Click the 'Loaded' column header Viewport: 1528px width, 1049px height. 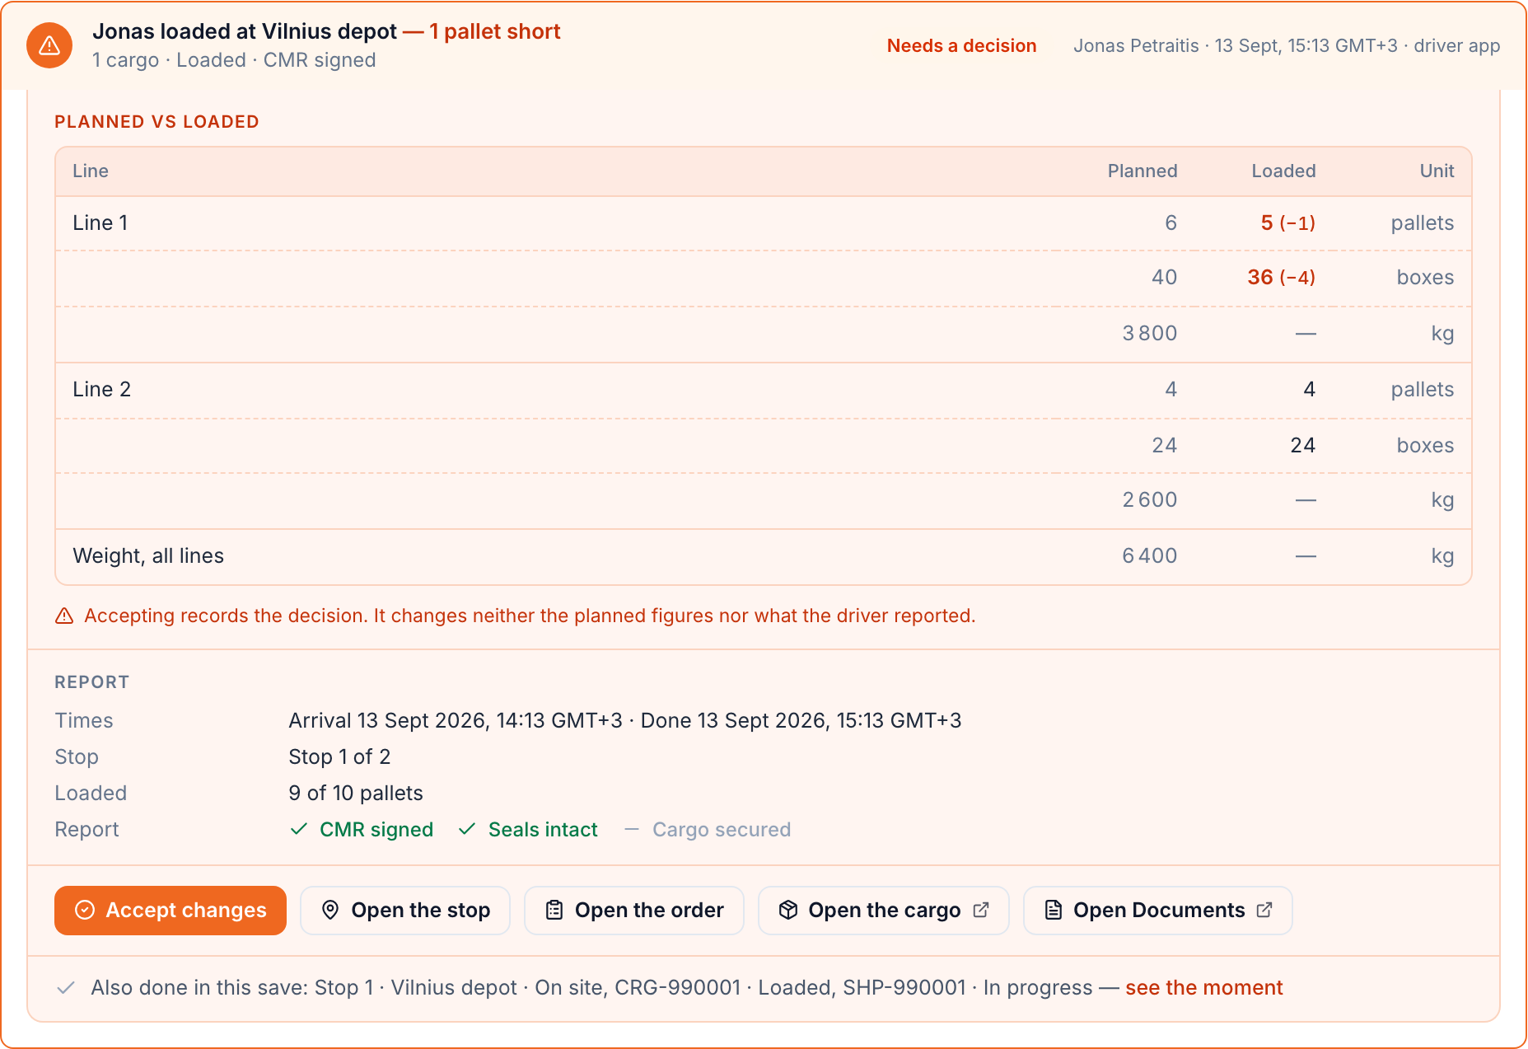tap(1283, 171)
